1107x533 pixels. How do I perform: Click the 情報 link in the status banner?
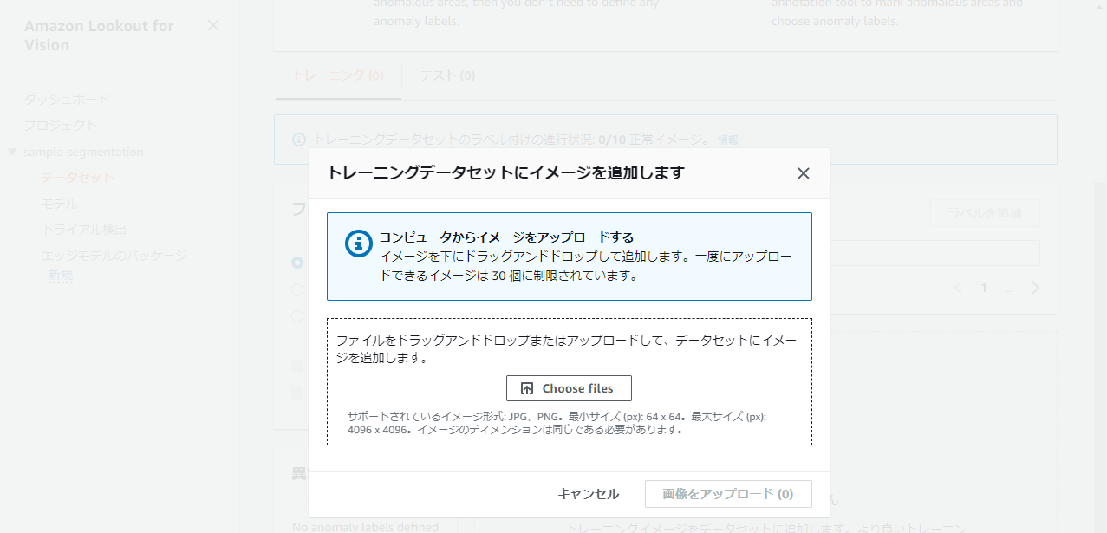[728, 140]
